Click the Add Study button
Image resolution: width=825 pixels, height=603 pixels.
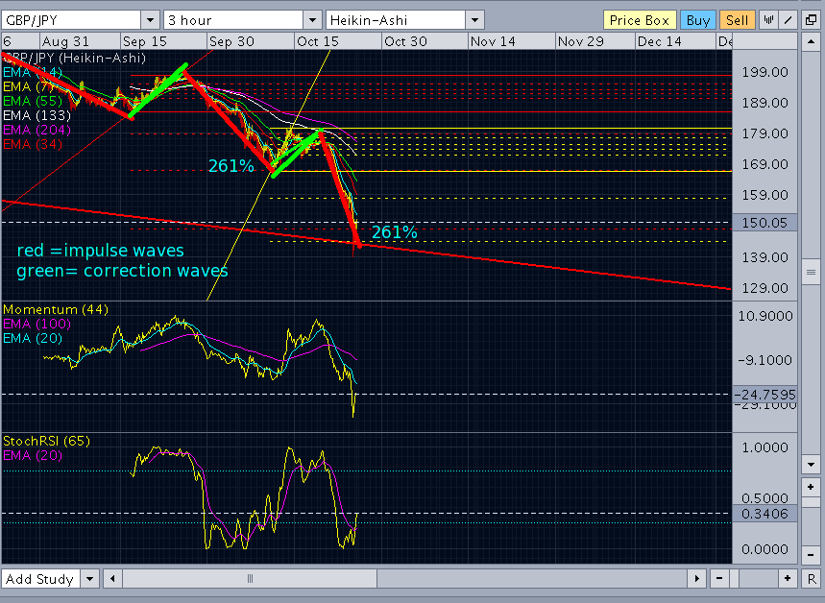pos(40,579)
